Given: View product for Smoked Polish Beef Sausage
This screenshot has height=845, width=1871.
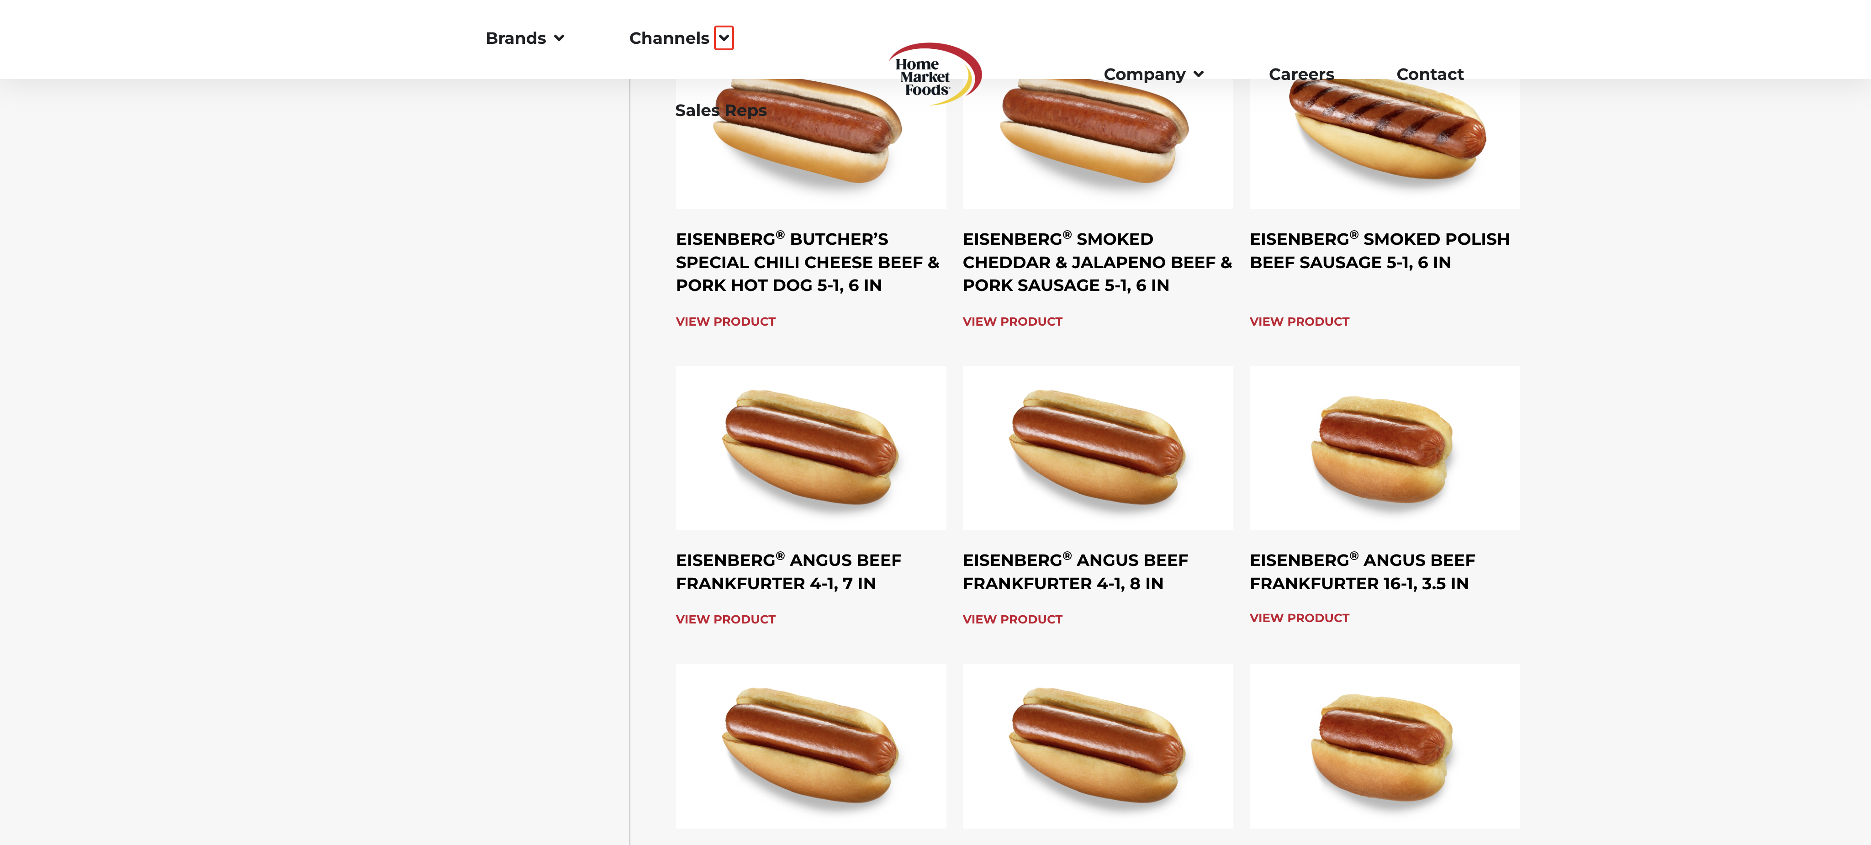Looking at the screenshot, I should [1299, 321].
